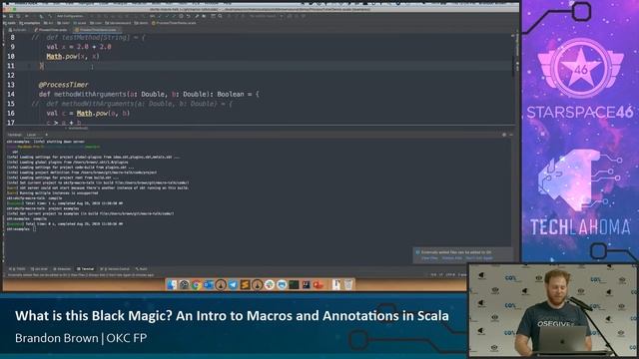Screen dimensions: 639x359
Task: Click the commented testMethod line 8
Action: [88, 38]
